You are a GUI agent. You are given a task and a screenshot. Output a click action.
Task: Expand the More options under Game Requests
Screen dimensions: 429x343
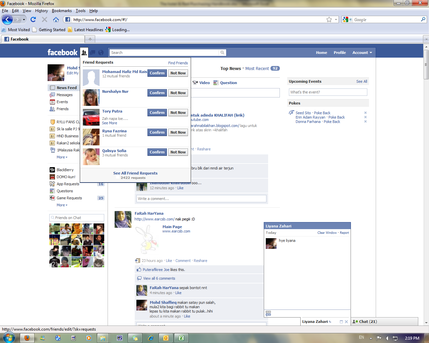[61, 205]
